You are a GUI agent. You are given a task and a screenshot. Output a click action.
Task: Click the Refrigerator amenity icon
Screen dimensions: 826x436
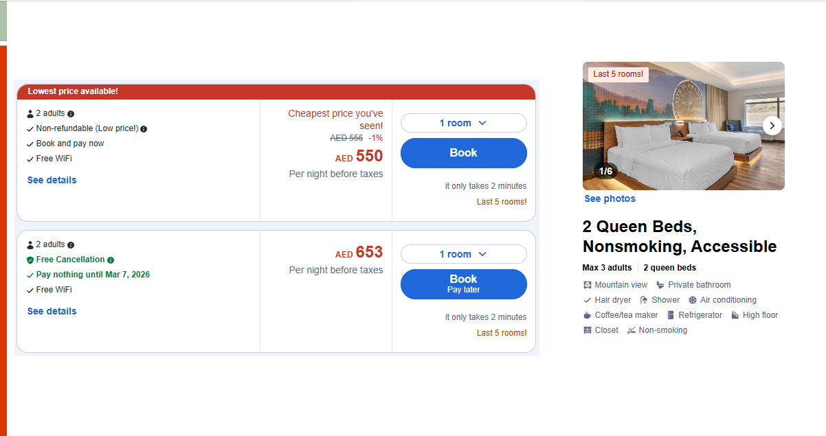pos(671,315)
